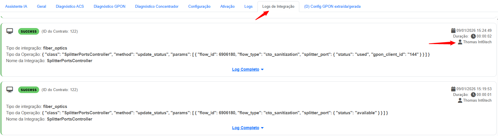This screenshot has height=136, width=498.
Task: Click the user icon in the first log entry
Action: pos(460,42)
